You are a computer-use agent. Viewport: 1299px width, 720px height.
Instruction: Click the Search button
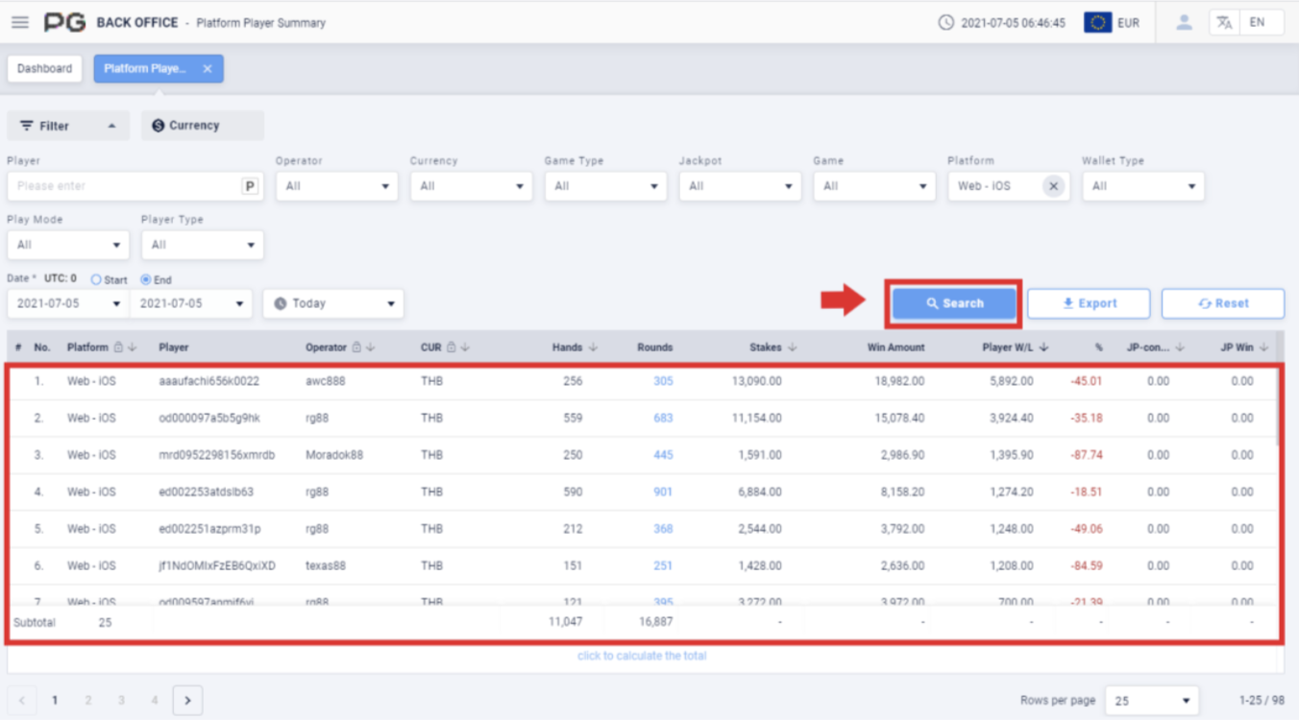953,302
